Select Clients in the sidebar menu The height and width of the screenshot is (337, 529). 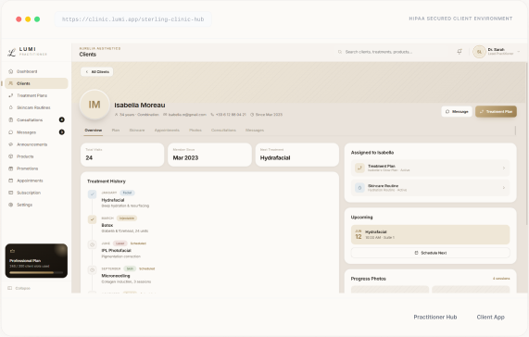coord(36,83)
